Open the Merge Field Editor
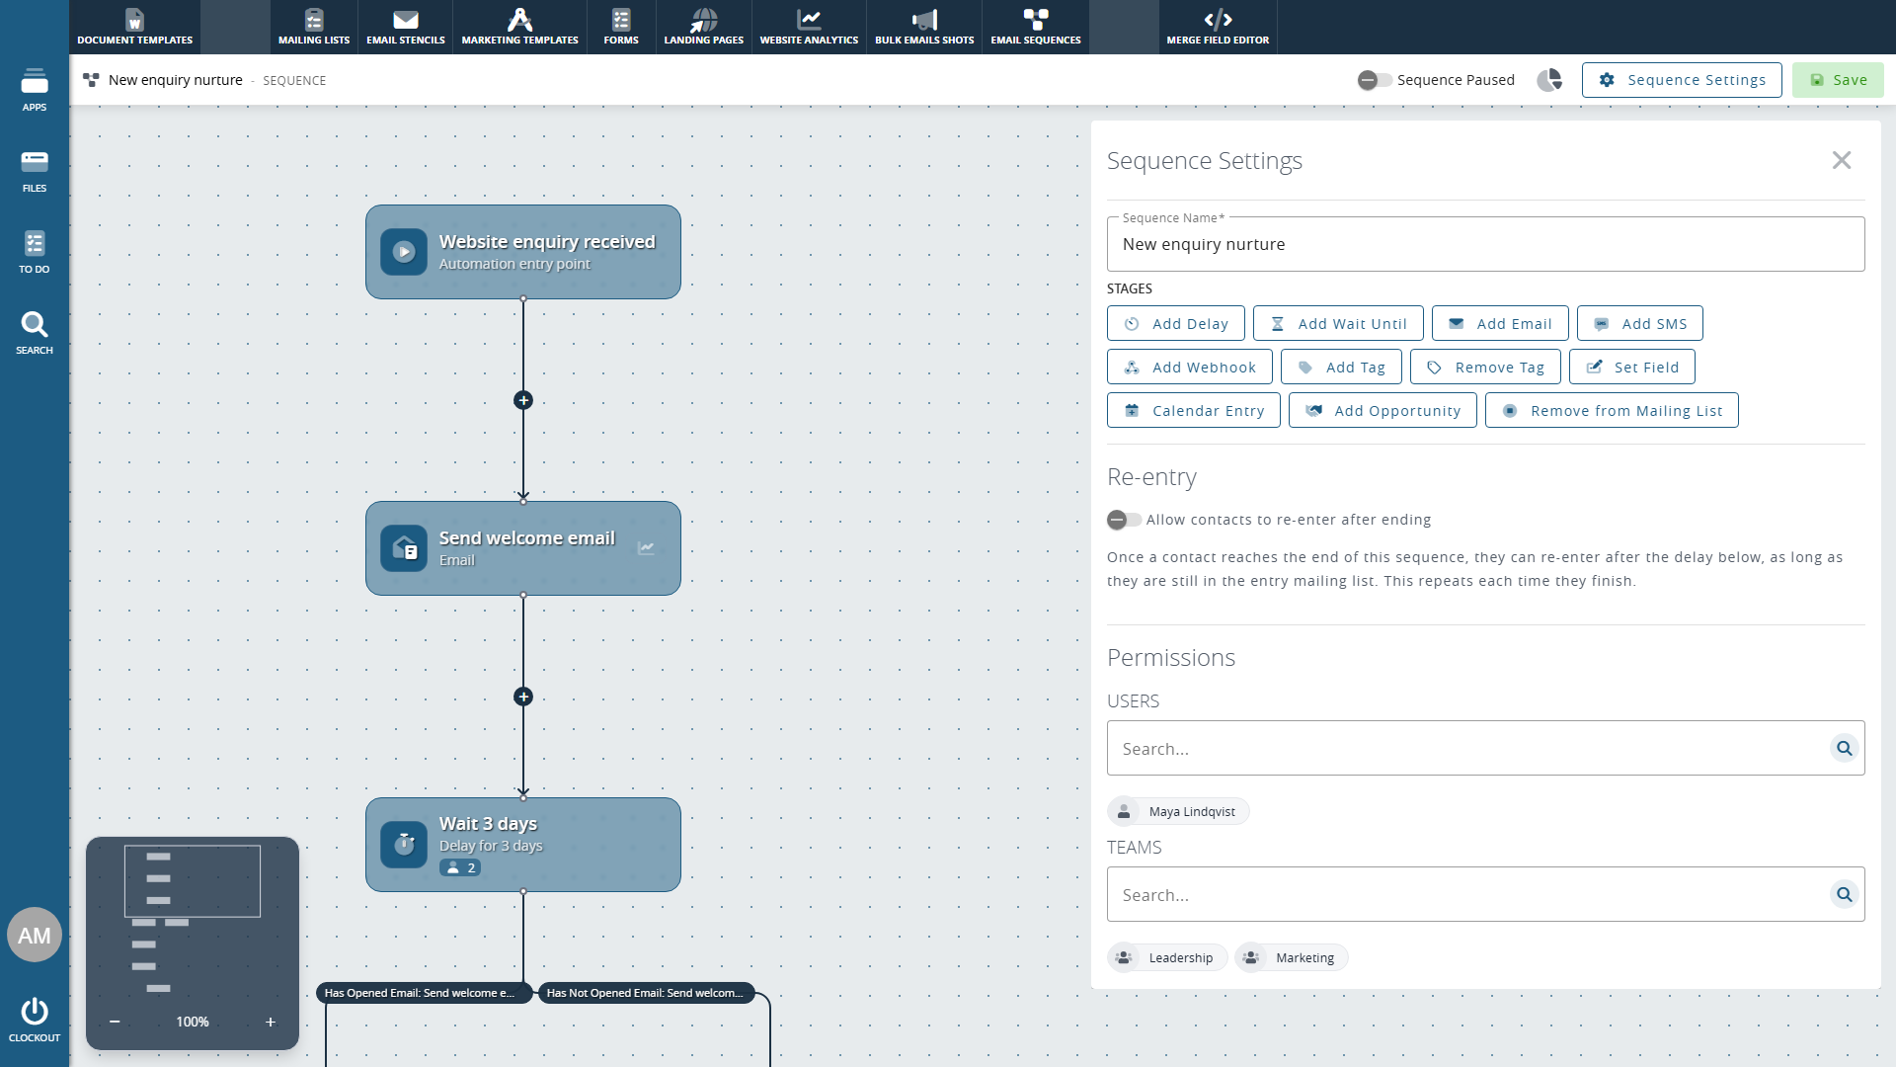Viewport: 1896px width, 1067px height. point(1218,27)
